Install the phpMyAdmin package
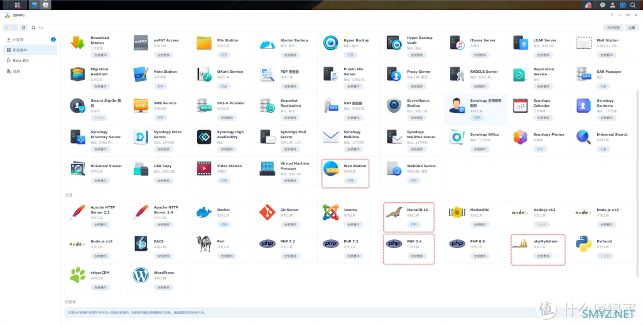 point(543,256)
